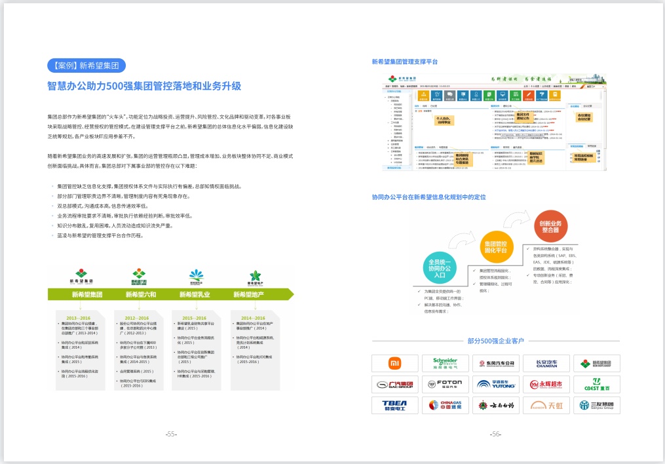Select the orange 集团管控固化平台 circle

pos(496,247)
